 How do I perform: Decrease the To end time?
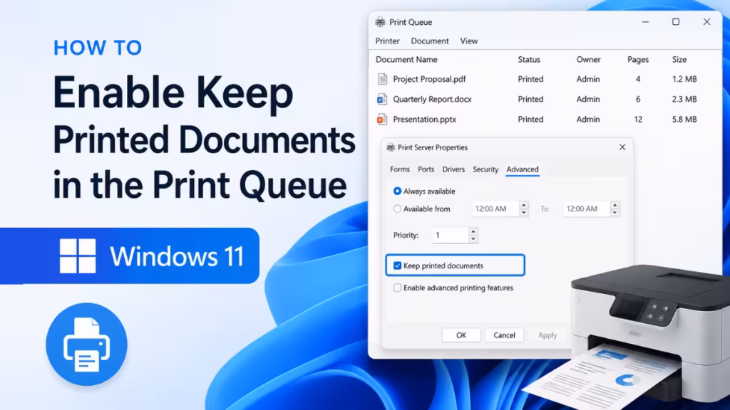615,212
